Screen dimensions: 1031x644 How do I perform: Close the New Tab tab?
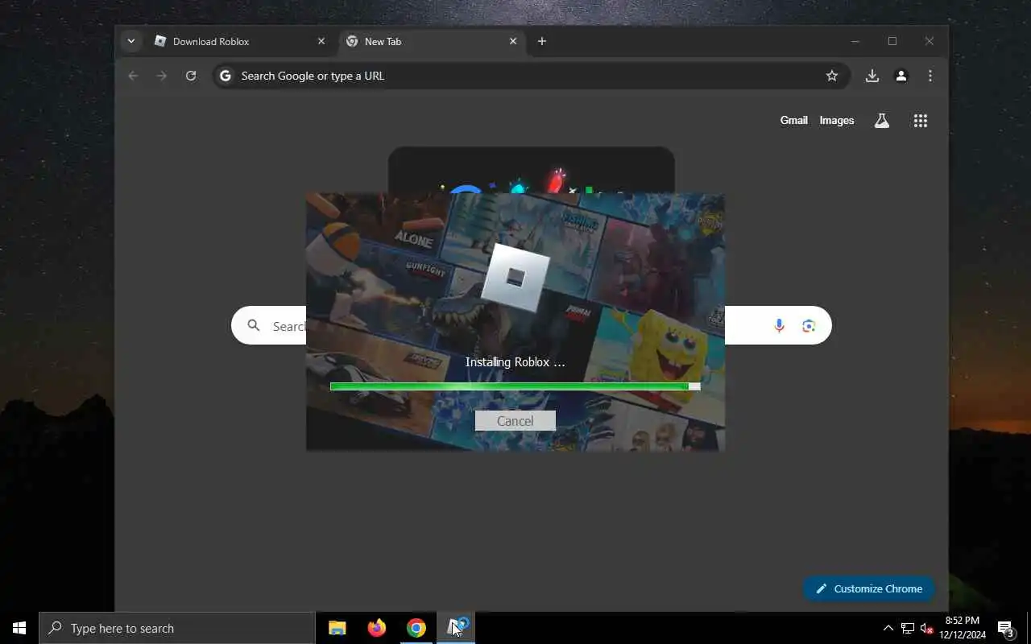click(513, 41)
